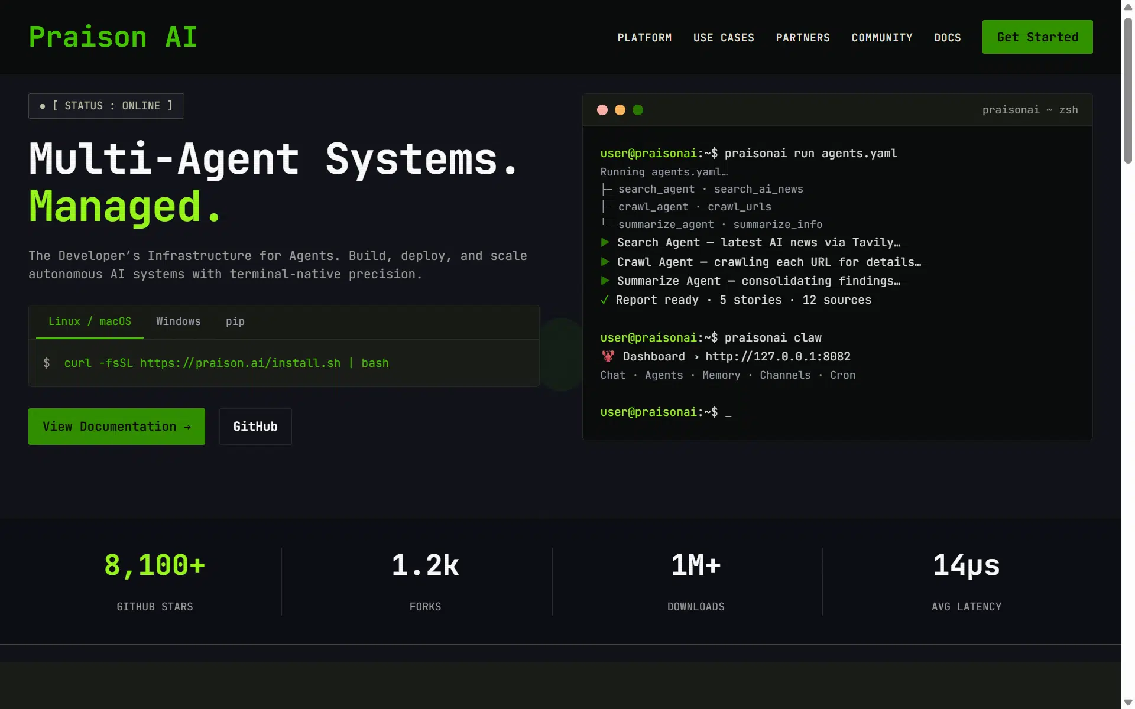
Task: Click the Praison AI logo
Action: (113, 37)
